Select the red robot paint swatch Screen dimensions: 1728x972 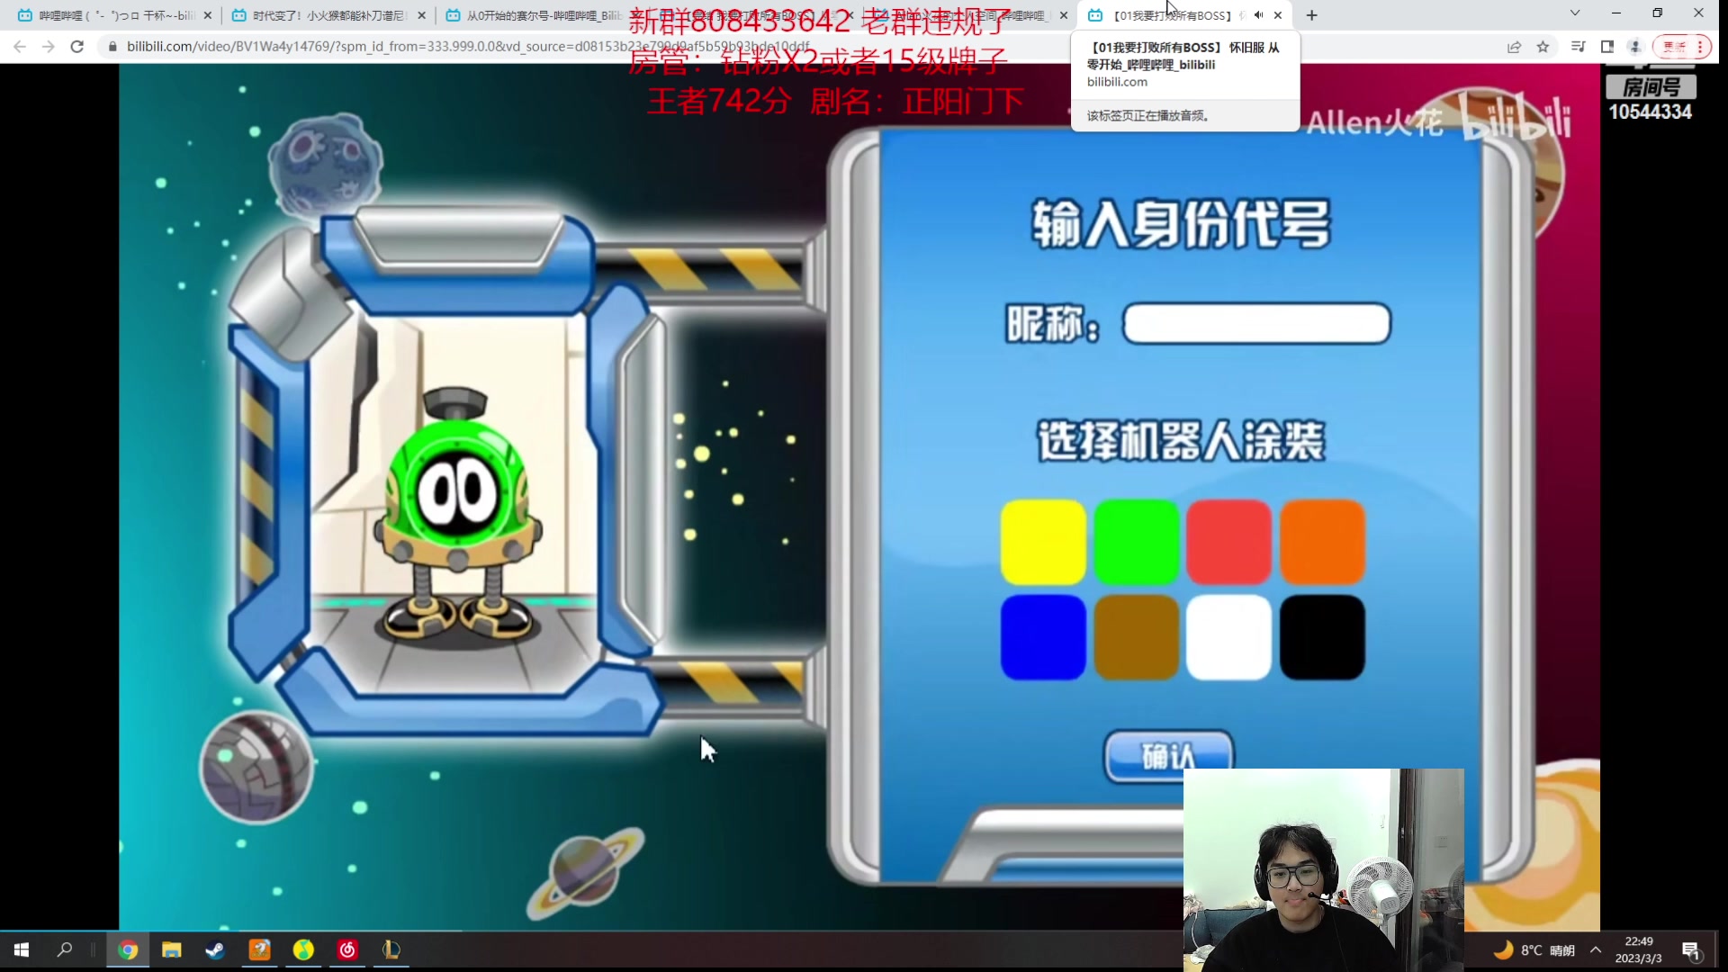point(1228,543)
